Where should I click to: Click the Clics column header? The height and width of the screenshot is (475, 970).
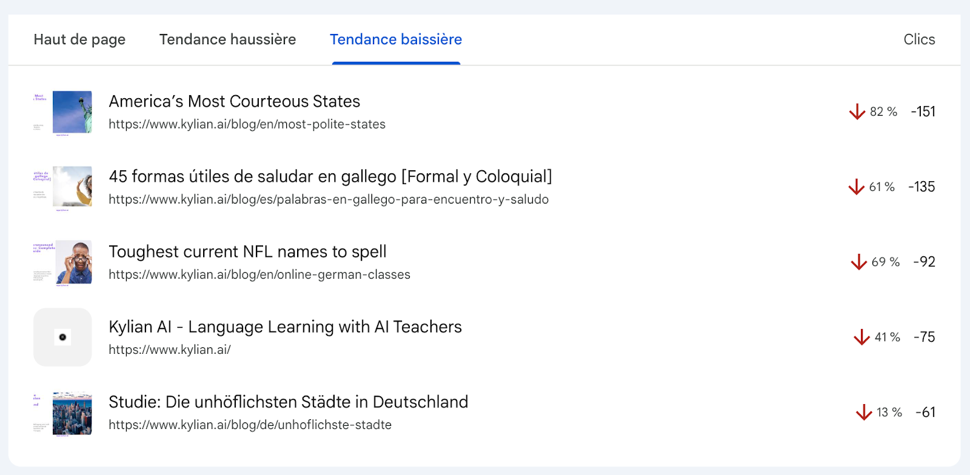(x=919, y=39)
